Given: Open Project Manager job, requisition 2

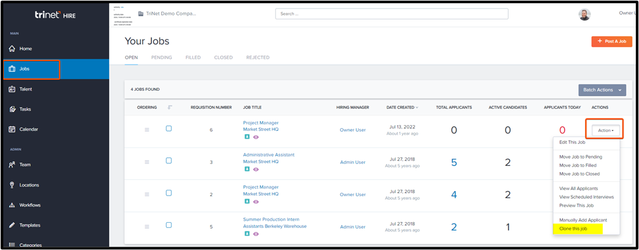Looking at the screenshot, I should click(x=261, y=187).
